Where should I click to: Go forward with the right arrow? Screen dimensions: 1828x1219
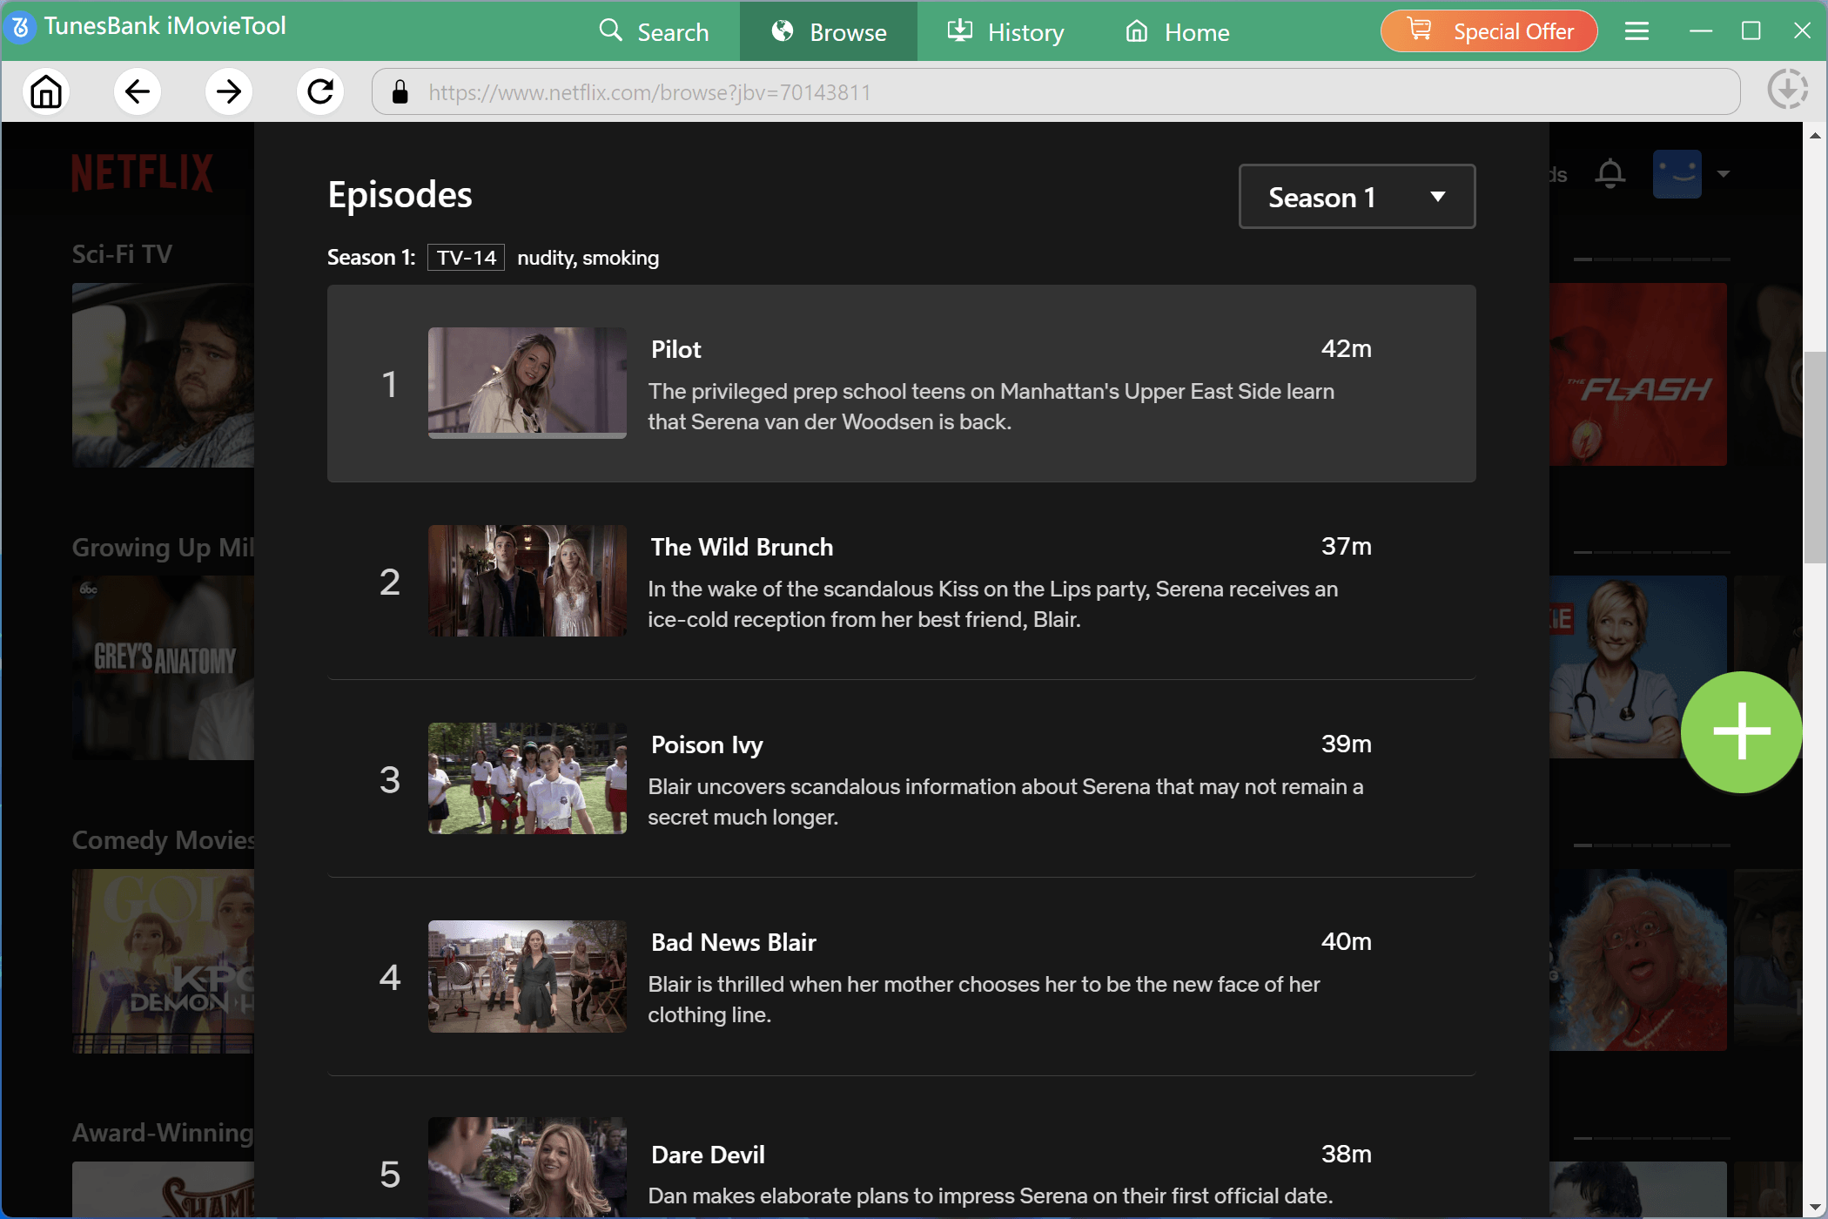(229, 91)
